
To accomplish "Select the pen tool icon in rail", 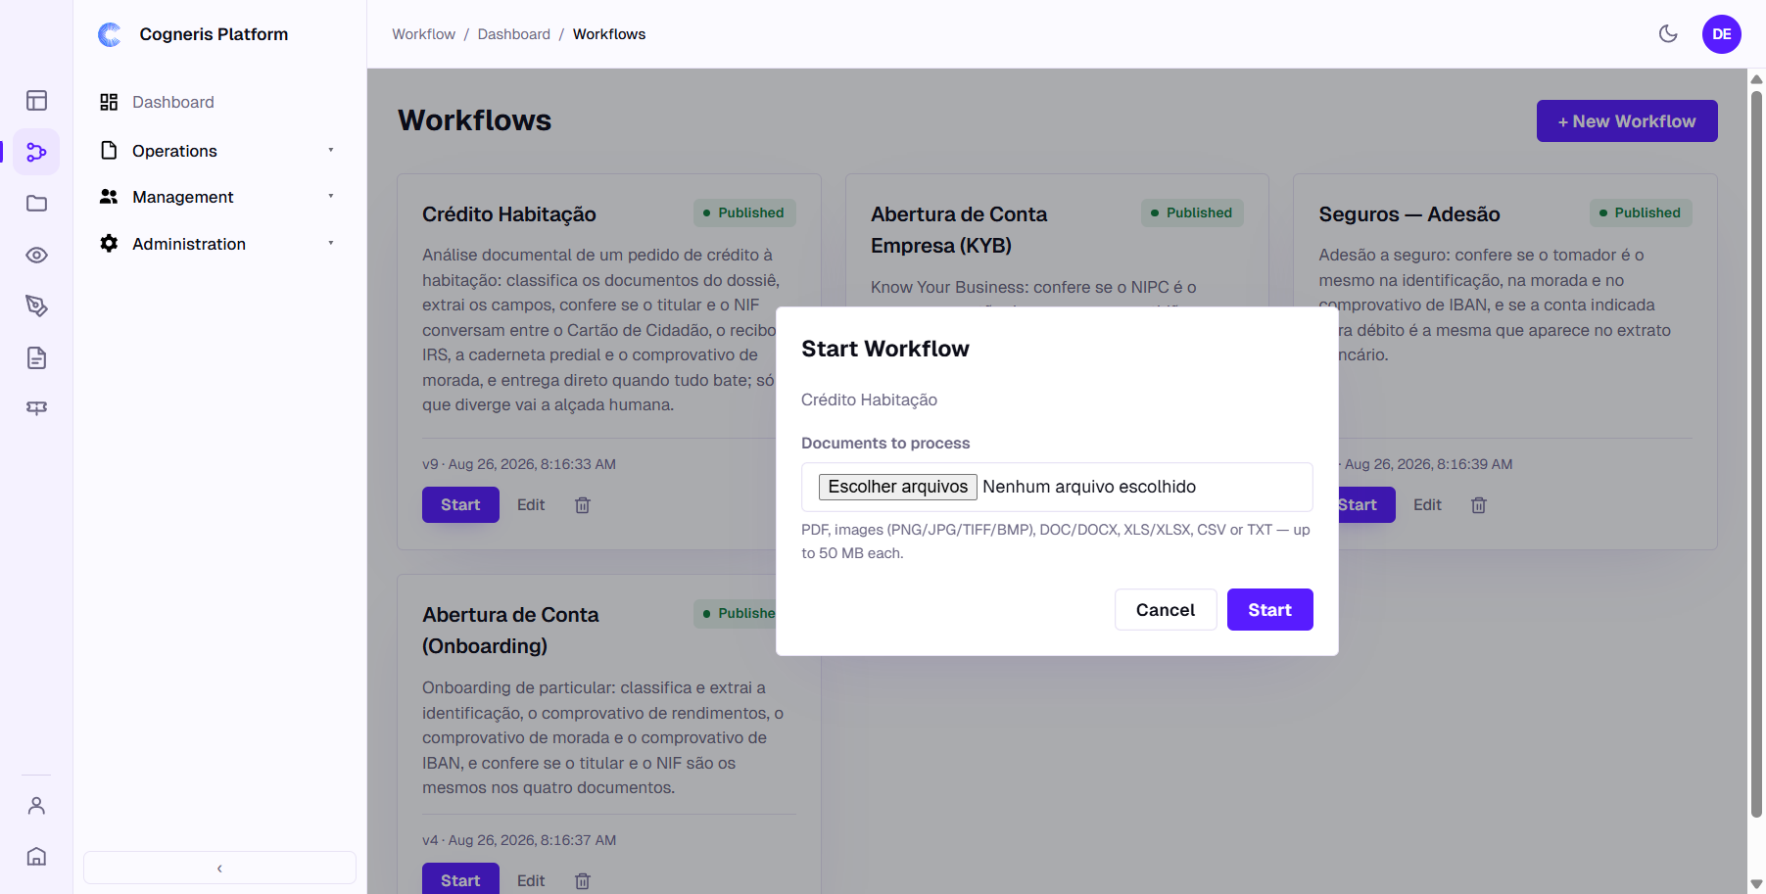I will (x=36, y=306).
